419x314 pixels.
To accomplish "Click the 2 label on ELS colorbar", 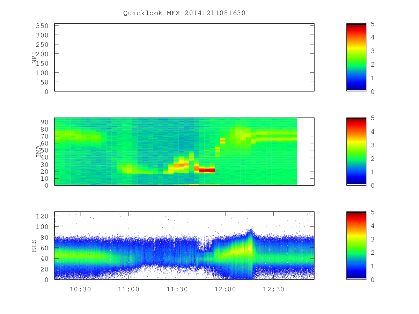I will click(373, 253).
